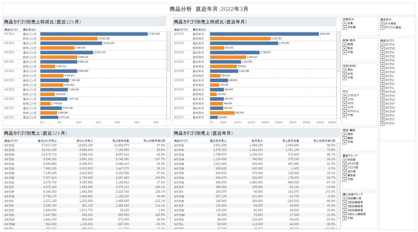Uncheck オリジナル商品 in 商品区分 filter
This screenshot has width=418, height=232.
382,27
